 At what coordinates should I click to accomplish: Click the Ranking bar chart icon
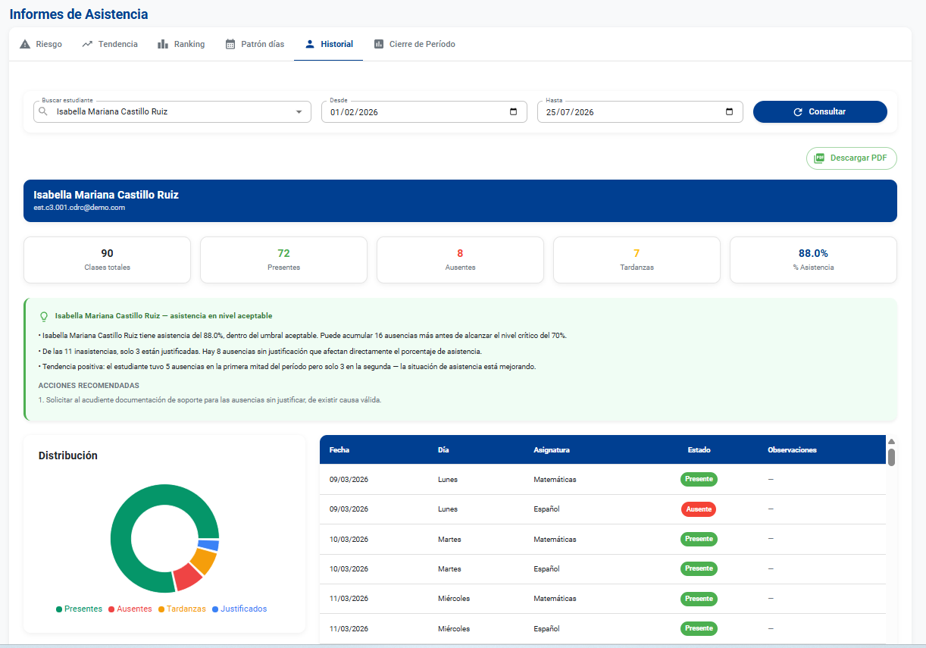[163, 44]
